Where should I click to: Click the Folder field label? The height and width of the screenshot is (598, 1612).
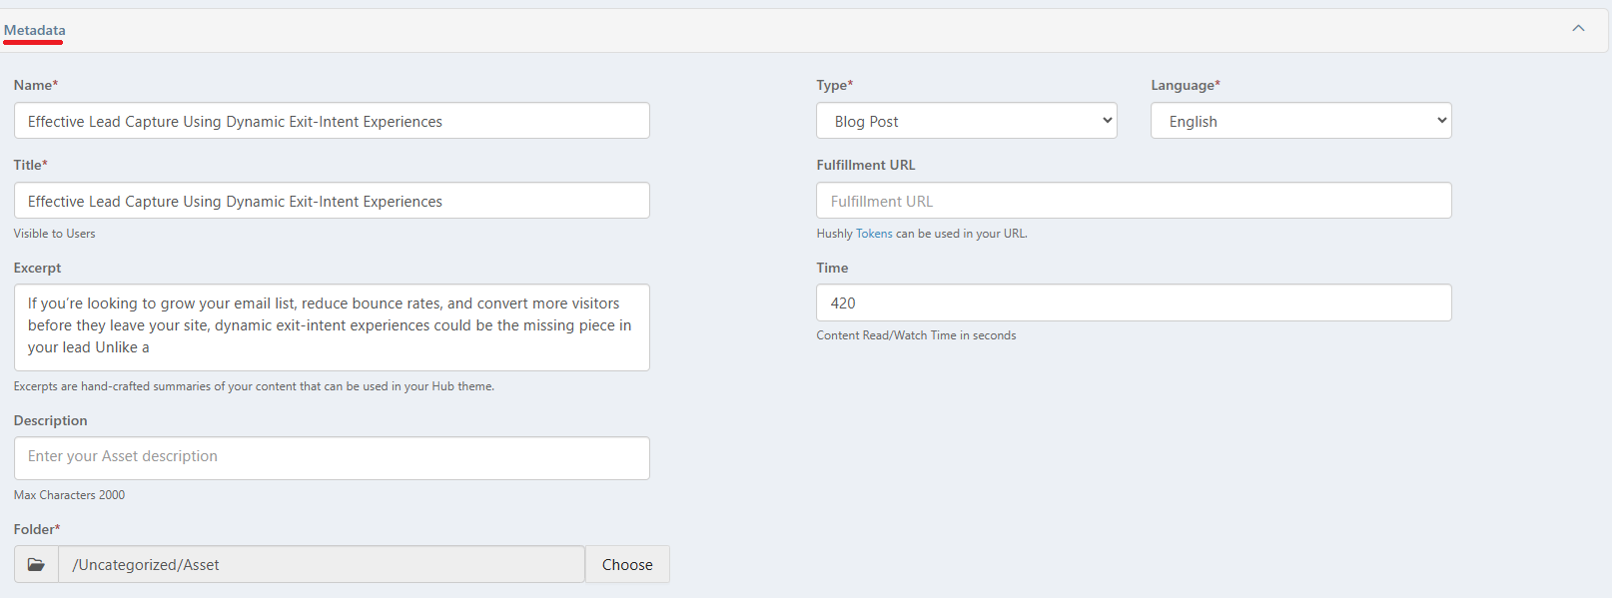point(37,529)
